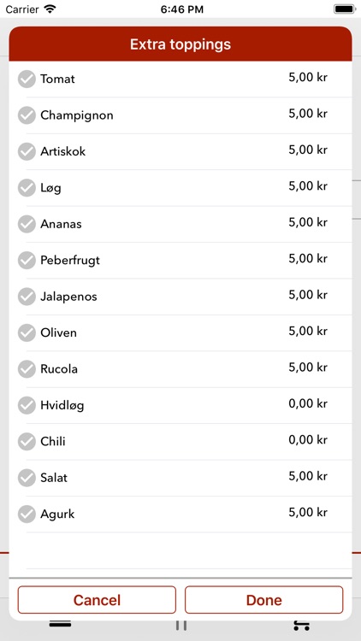The image size is (361, 641).
Task: Check the Salat topping circle
Action: [27, 478]
